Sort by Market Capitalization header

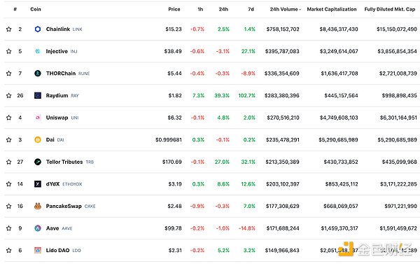tap(332, 9)
